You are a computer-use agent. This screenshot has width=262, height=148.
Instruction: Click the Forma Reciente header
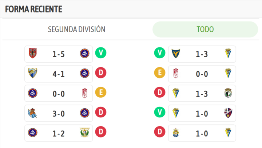click(x=33, y=9)
